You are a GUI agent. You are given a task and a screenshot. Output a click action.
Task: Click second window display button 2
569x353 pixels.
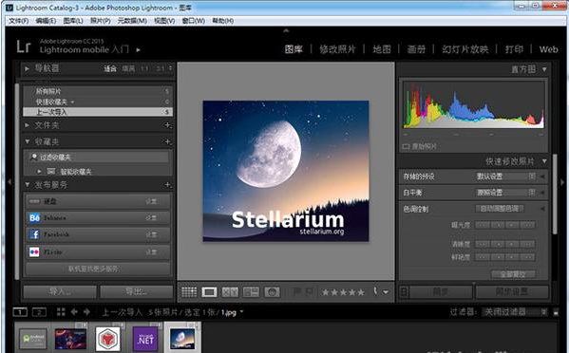coord(39,311)
